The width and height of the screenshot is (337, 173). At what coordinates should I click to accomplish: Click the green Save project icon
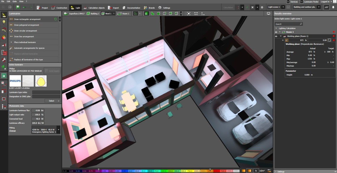pos(18,7)
